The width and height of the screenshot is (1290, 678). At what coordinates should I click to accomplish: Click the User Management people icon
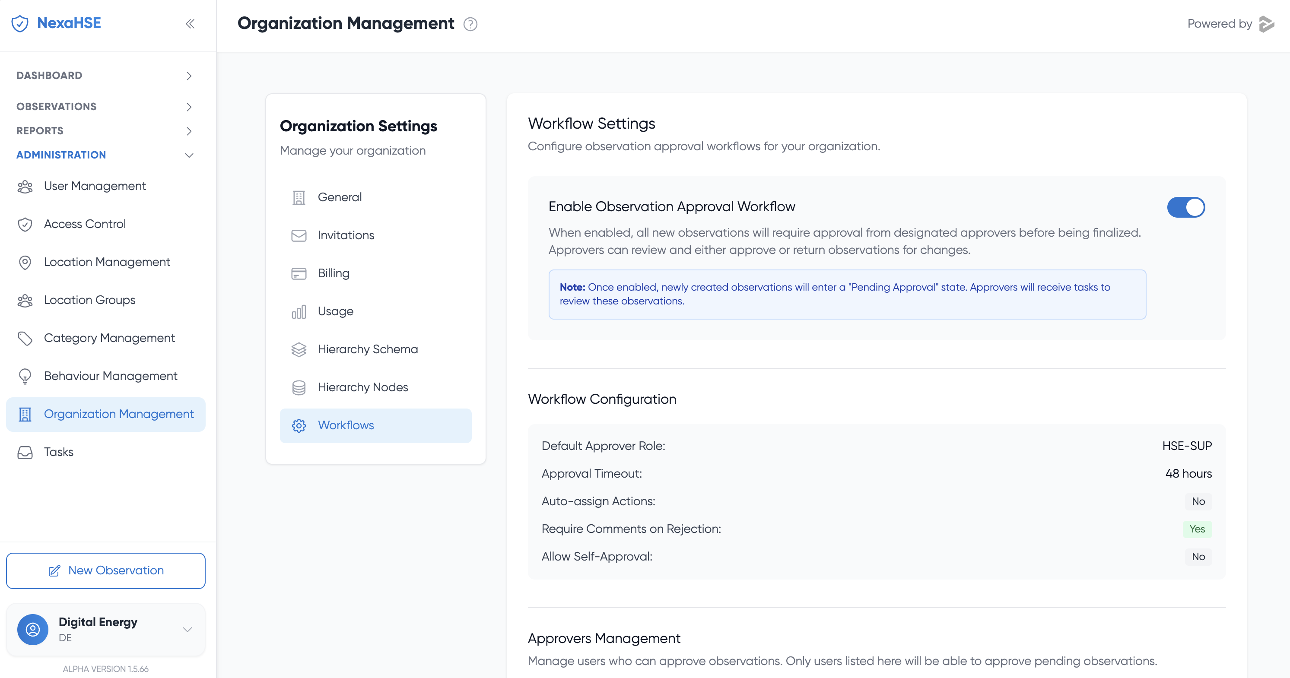tap(25, 186)
